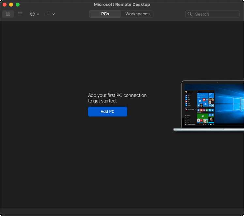Click the bottom status bar strip

[x=122, y=212]
